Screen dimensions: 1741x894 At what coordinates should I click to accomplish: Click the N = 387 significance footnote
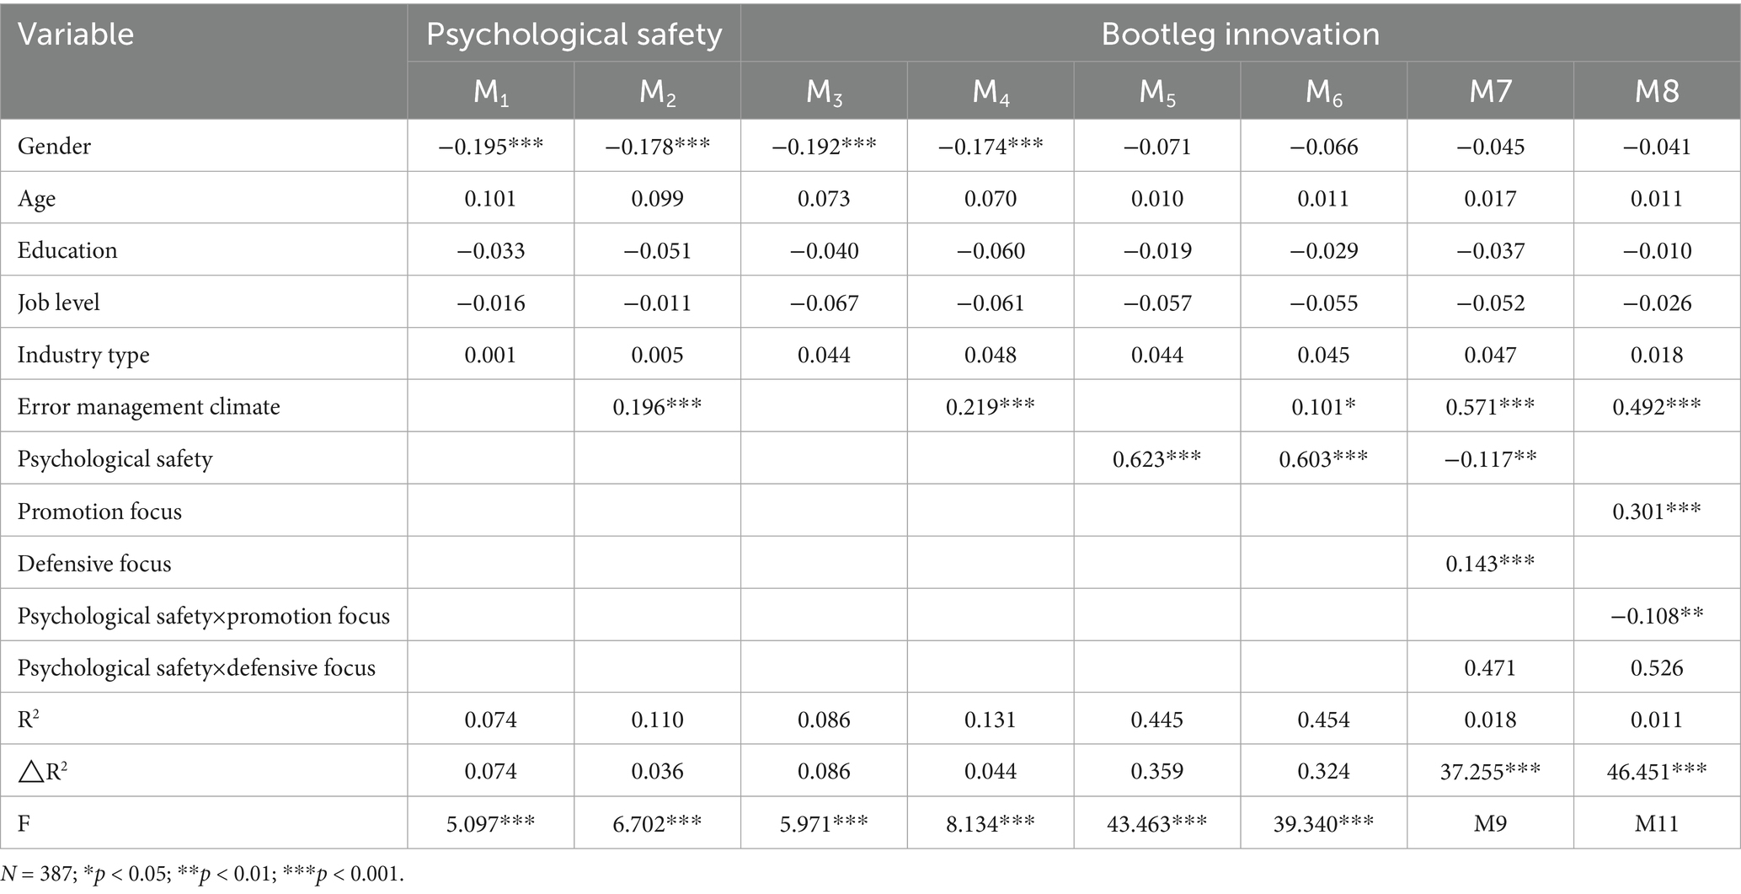[202, 874]
